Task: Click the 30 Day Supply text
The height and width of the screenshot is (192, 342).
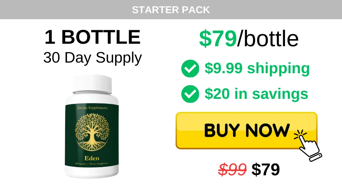Action: click(x=93, y=58)
